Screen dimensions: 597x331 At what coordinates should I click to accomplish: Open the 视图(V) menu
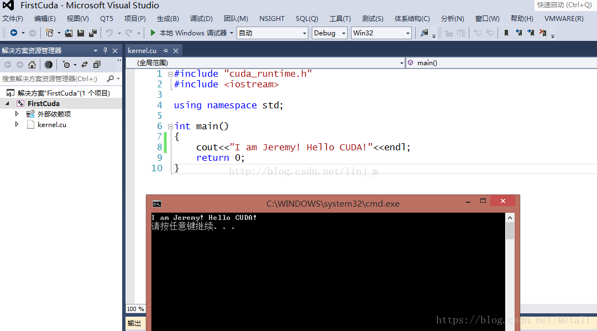click(x=78, y=19)
